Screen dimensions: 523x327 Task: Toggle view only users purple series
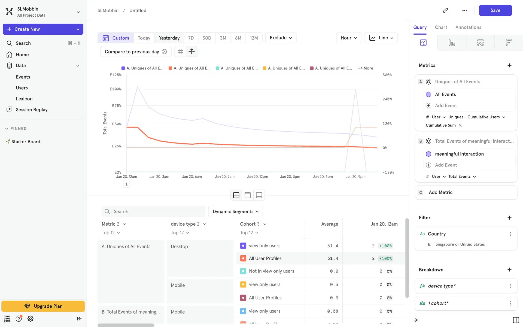[x=243, y=246]
